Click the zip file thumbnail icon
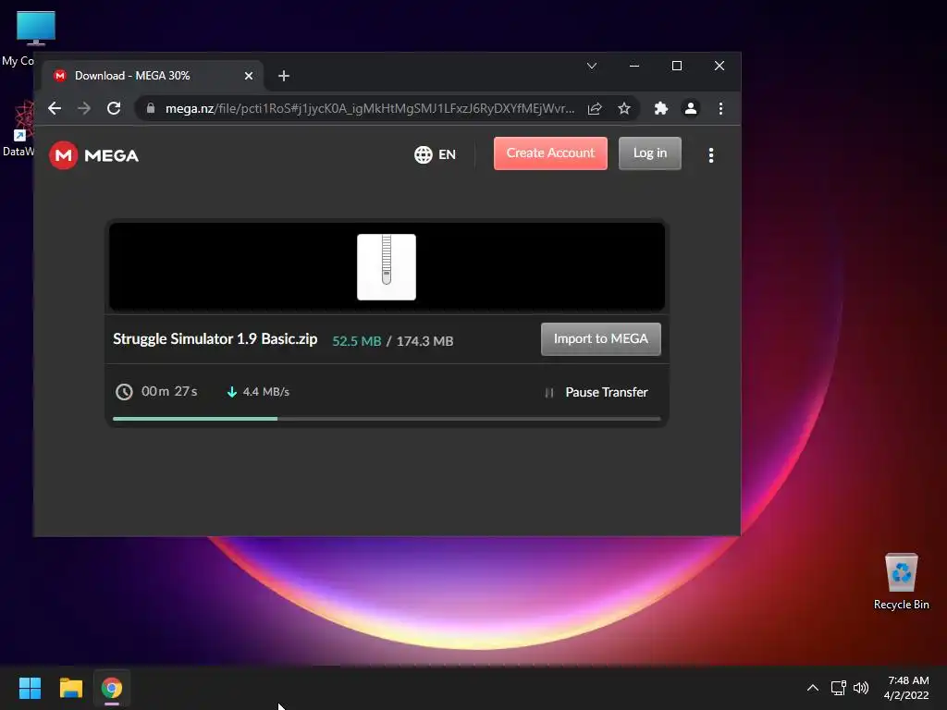 click(387, 267)
